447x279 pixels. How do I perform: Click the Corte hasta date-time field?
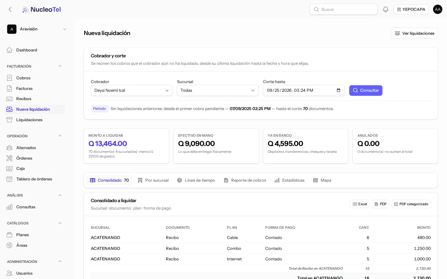[304, 90]
